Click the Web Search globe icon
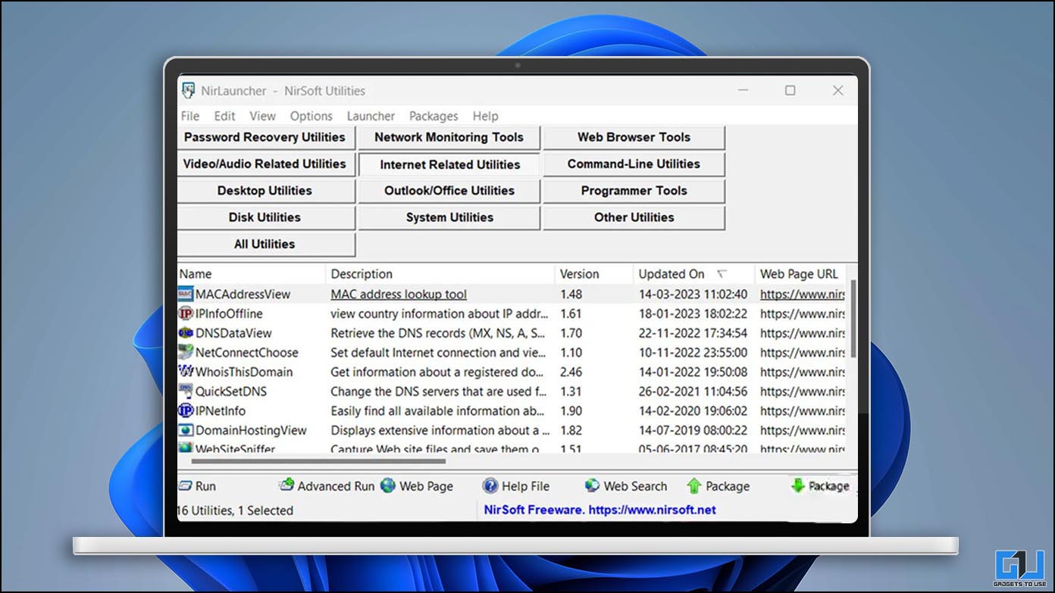 pos(592,485)
